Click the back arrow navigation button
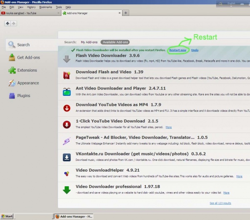Viewport: 250px width, 220px height. pos(7,23)
